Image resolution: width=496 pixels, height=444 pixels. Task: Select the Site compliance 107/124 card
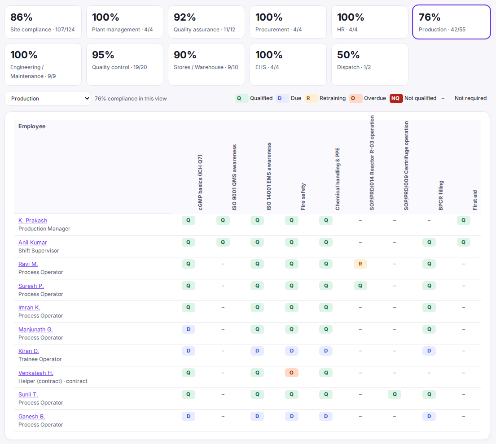(43, 22)
